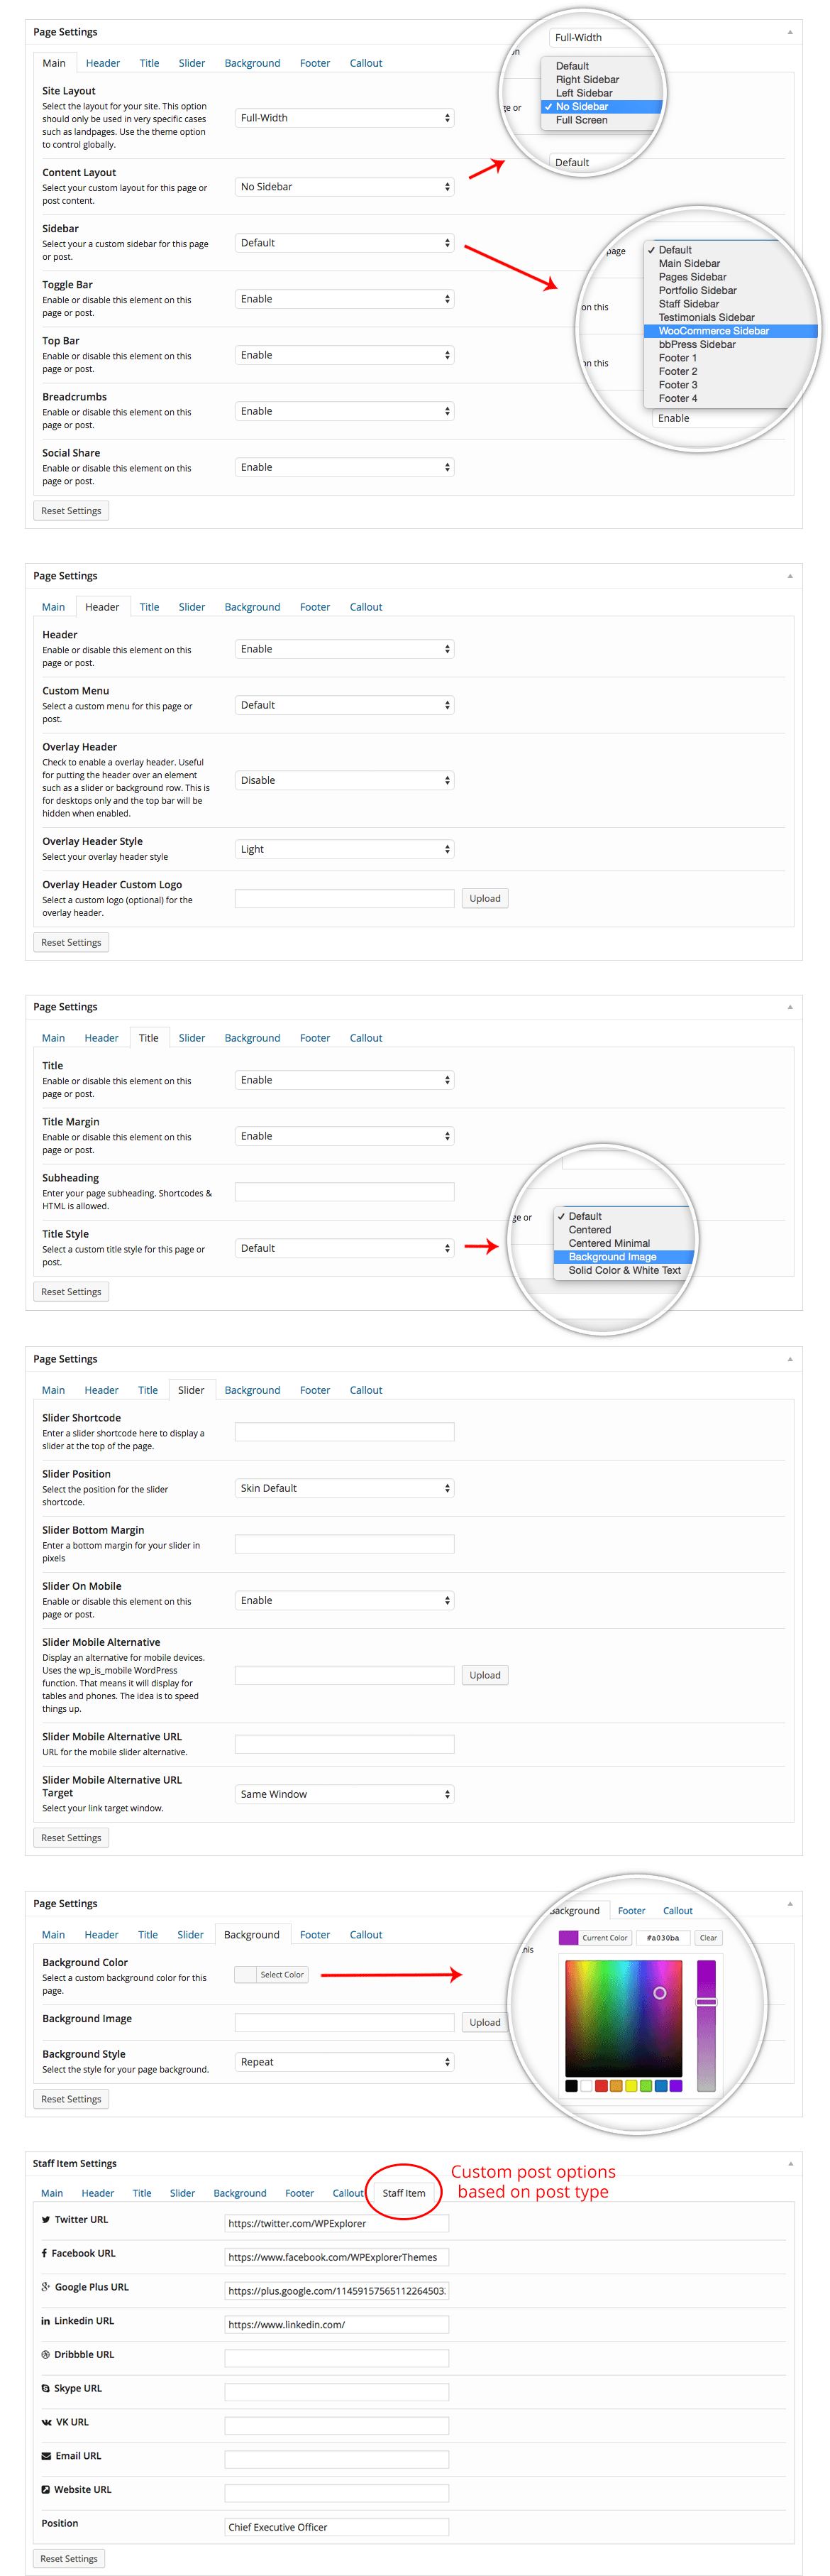
Task: Switch to the Staff Item tab
Action: [404, 2193]
